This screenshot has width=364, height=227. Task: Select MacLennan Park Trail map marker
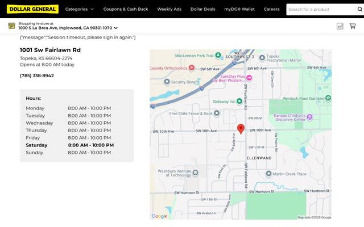(218, 55)
